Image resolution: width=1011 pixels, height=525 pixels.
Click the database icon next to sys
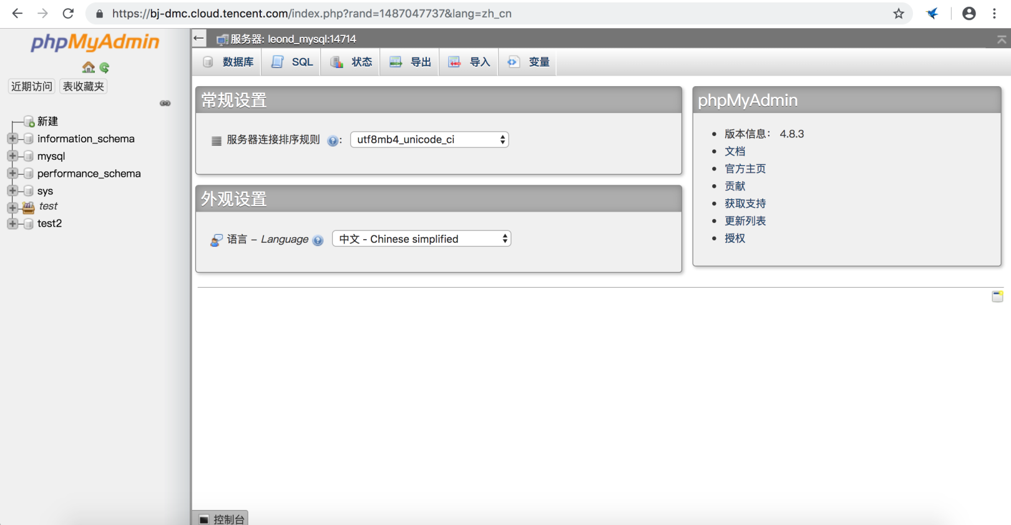click(x=28, y=191)
